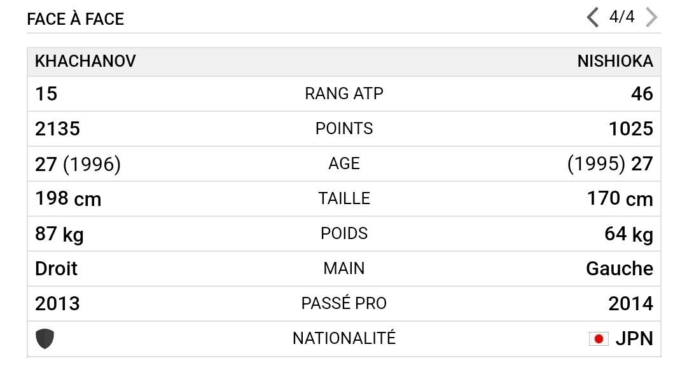This screenshot has width=687, height=391.
Task: Select the KHACHANOV player name
Action: pos(85,62)
